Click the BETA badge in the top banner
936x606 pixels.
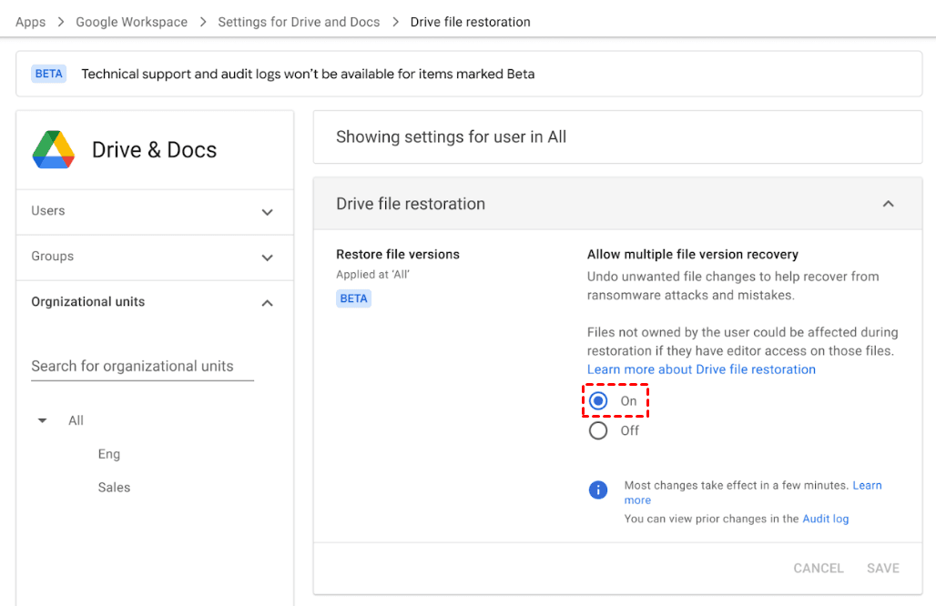pos(49,74)
